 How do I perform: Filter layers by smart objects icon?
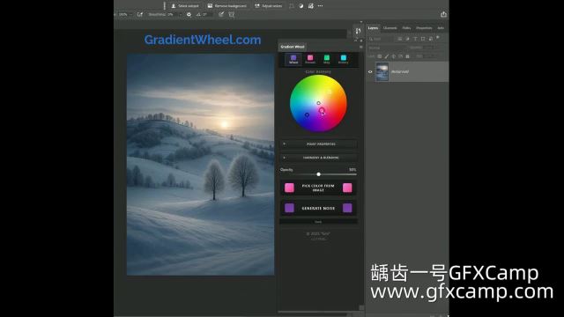pyautogui.click(x=431, y=39)
